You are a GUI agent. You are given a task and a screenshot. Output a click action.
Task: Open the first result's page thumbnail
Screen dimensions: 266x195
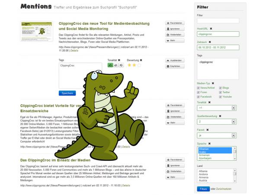click(x=36, y=31)
